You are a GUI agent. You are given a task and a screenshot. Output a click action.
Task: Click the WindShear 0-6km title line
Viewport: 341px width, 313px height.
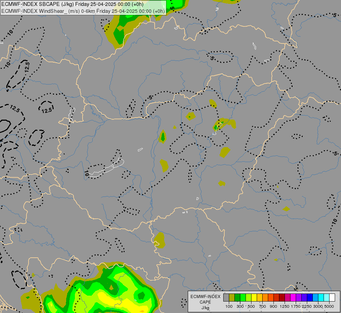click(83, 11)
